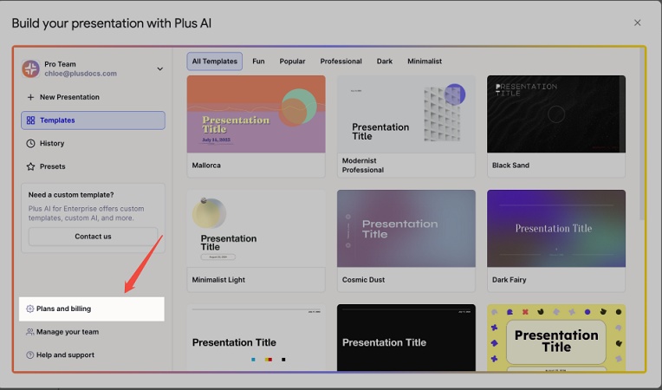The image size is (662, 390).
Task: Start a New Presentation
Action: pos(93,97)
